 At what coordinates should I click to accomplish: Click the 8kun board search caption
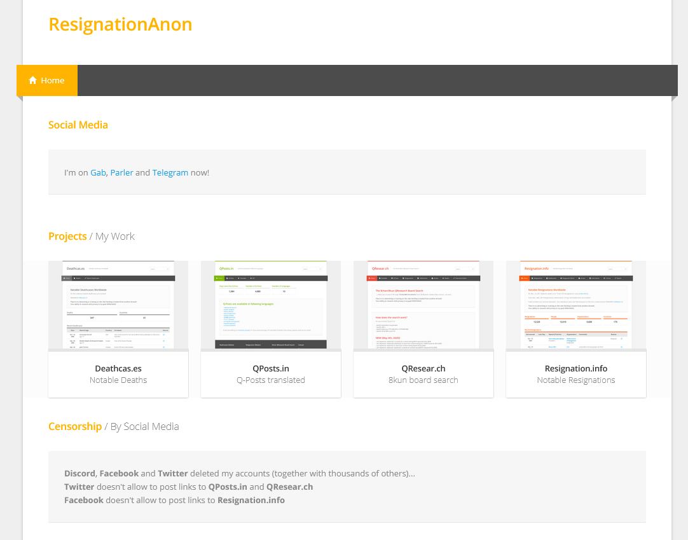[x=423, y=380]
